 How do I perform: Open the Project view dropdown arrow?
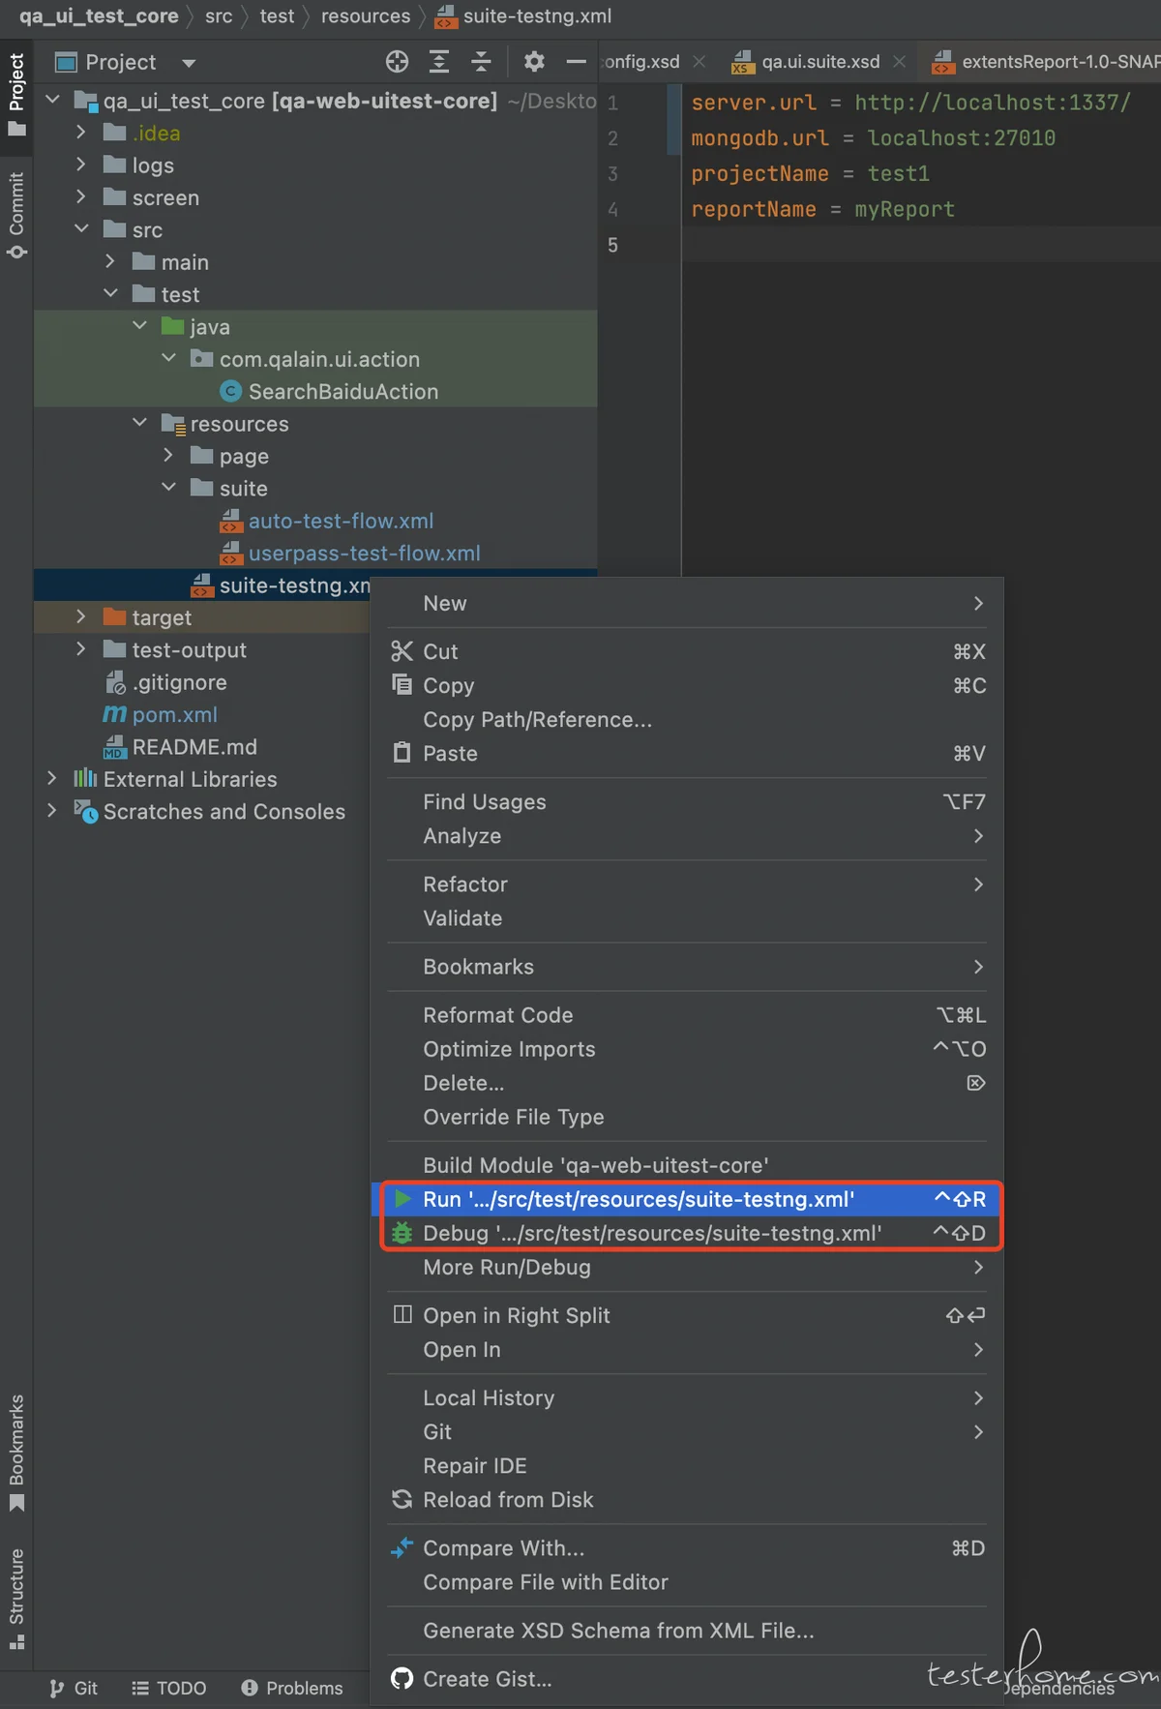[189, 64]
